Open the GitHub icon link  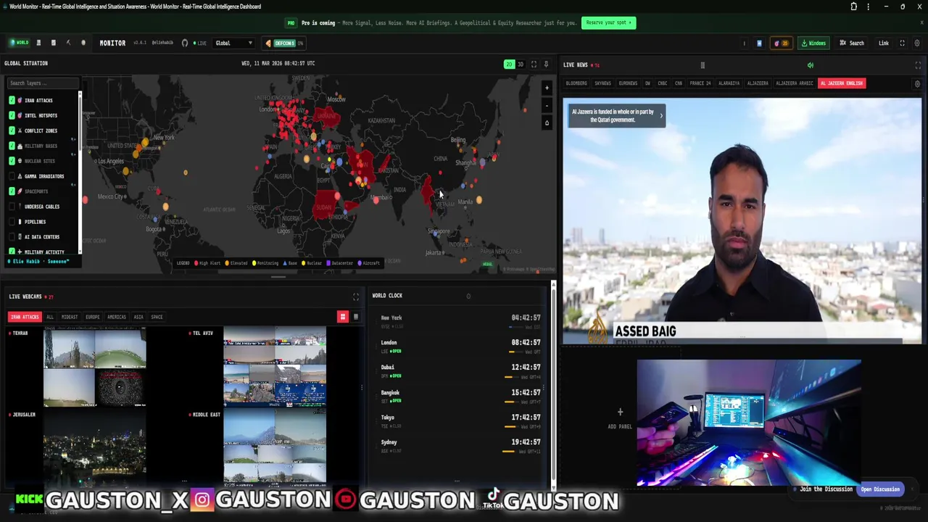185,43
